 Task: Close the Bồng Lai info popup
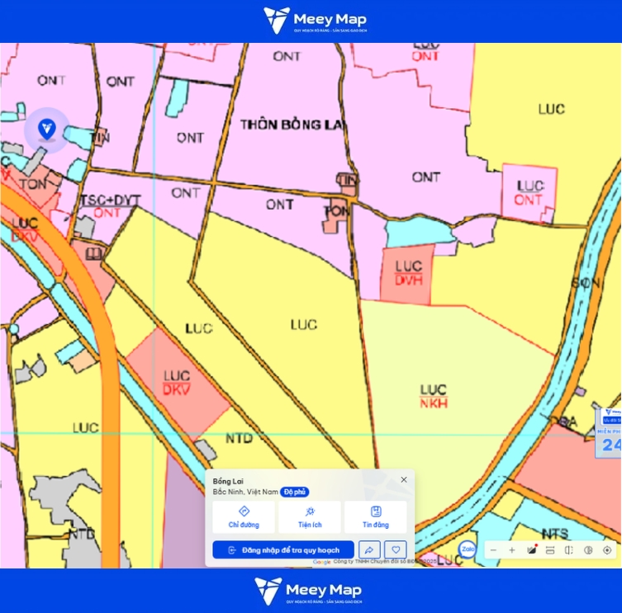point(404,479)
